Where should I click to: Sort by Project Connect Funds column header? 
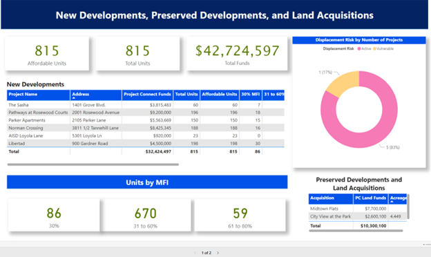pyautogui.click(x=147, y=95)
